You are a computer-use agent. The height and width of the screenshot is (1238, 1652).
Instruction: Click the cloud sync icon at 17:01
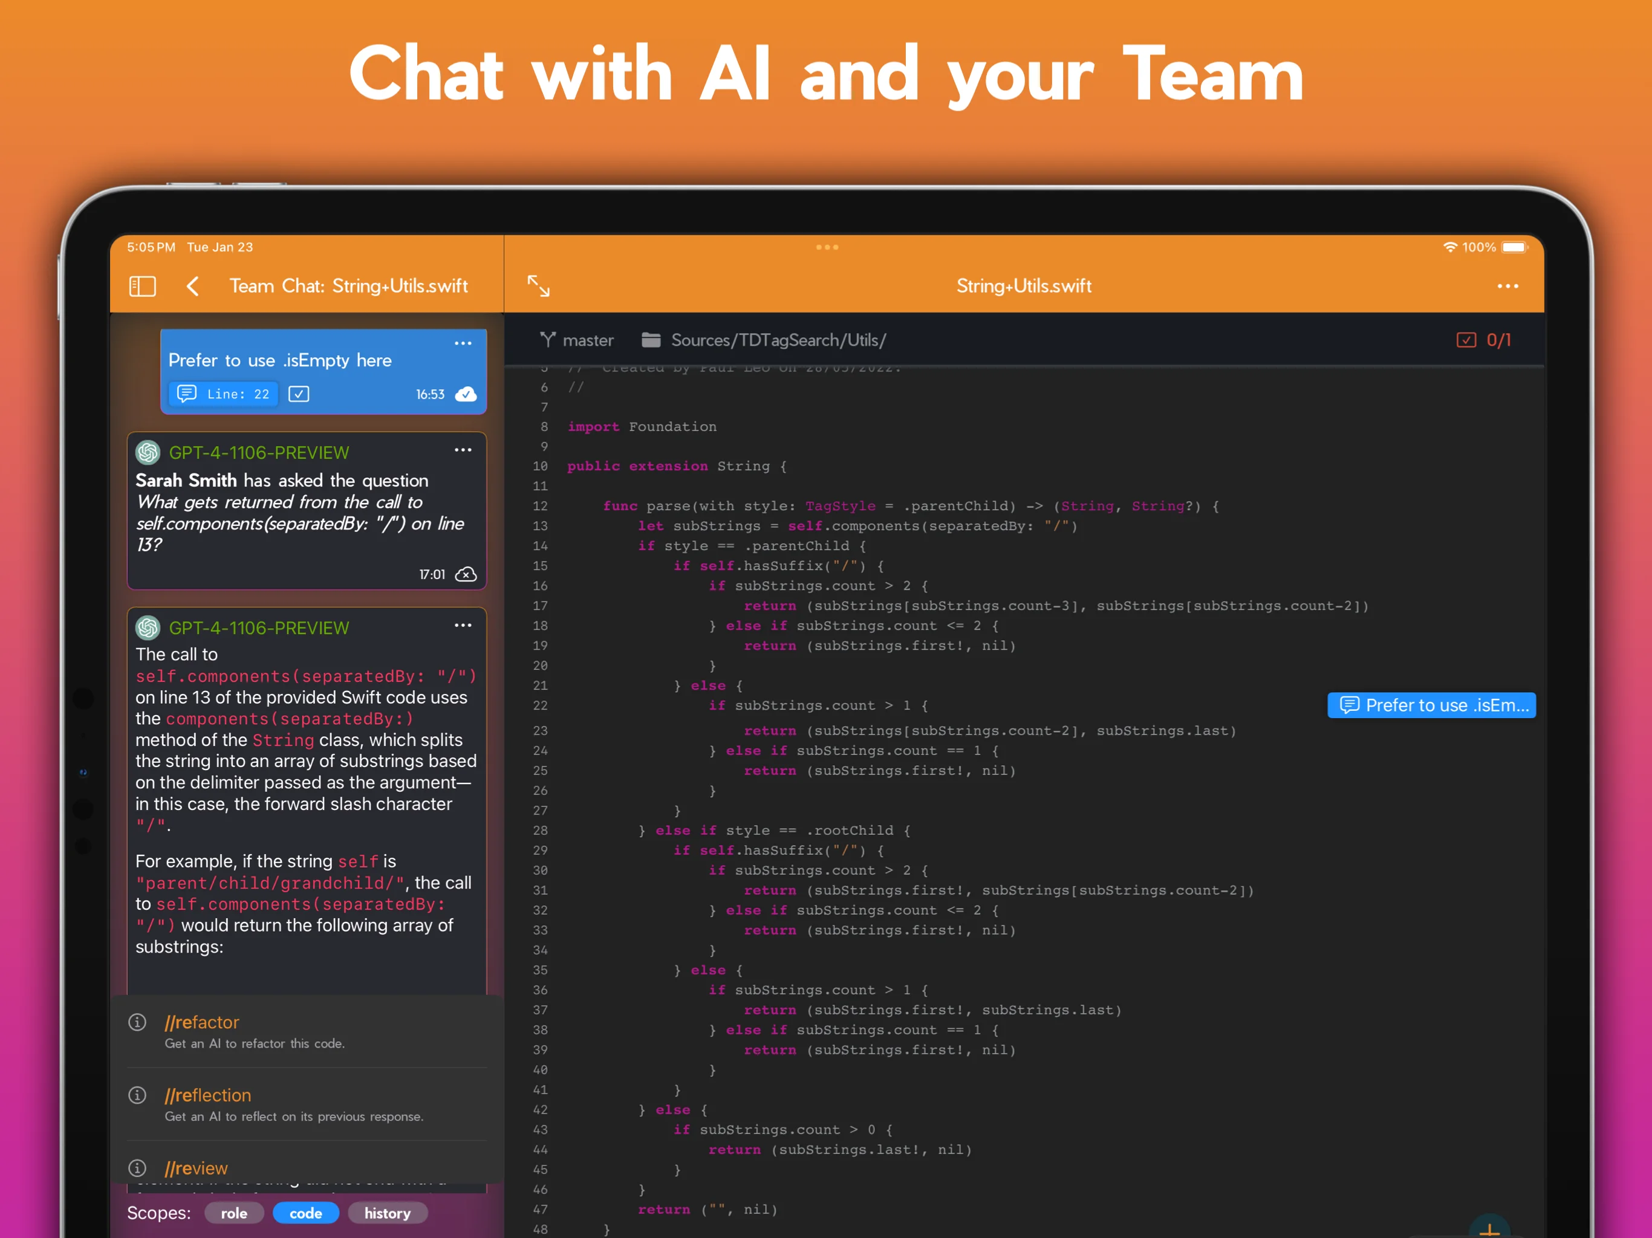coord(466,574)
